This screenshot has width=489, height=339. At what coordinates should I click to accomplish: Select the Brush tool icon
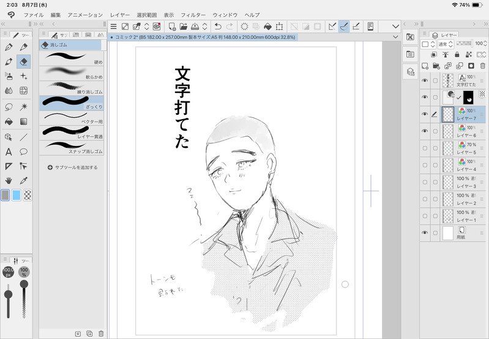[9, 61]
